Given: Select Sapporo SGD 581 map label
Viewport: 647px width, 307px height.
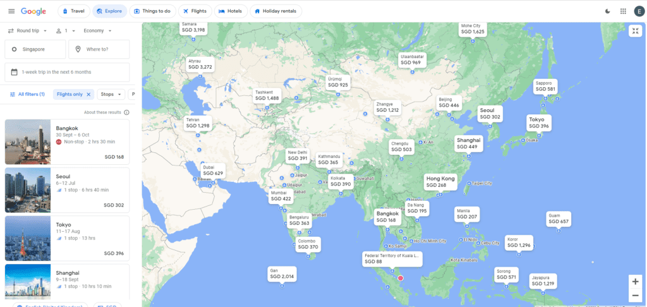Looking at the screenshot, I should point(545,86).
